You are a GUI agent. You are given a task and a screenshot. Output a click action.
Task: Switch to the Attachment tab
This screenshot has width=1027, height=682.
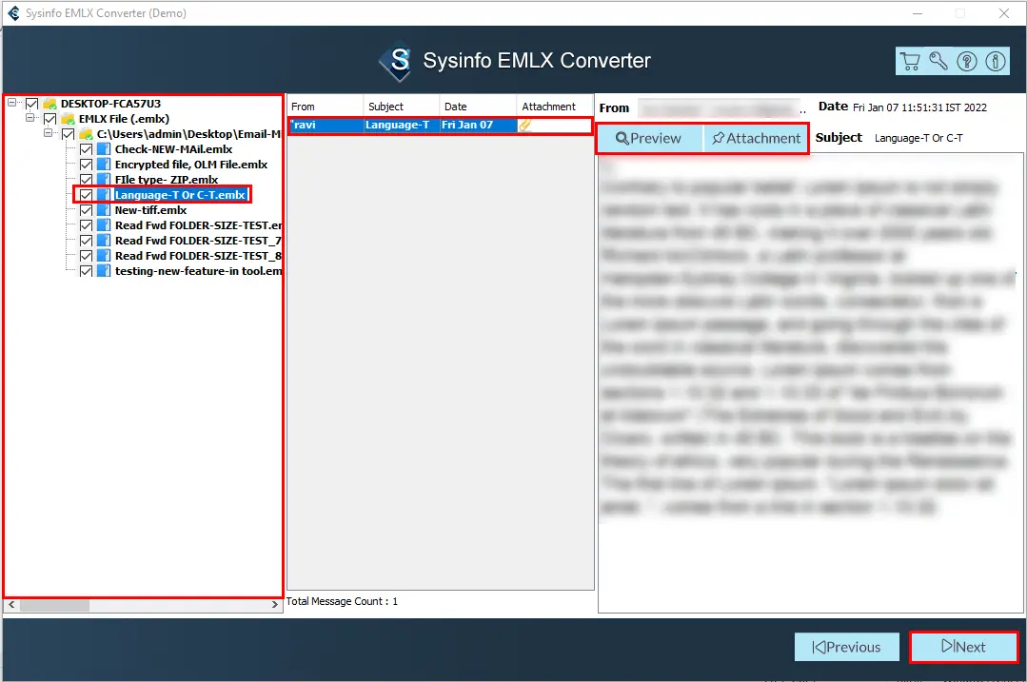[x=755, y=139]
